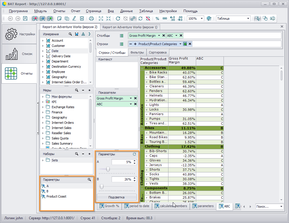The image size is (289, 223).
Task: Print the report with the printer icon
Action: click(x=91, y=19)
